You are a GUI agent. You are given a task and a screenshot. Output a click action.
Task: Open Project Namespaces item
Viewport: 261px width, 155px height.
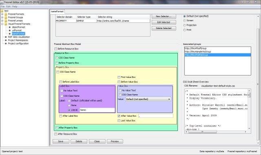[x=18, y=40]
